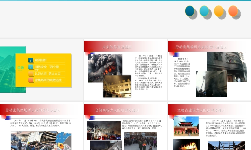Click the dark blue circle at top
The height and width of the screenshot is (150, 251).
tap(190, 11)
